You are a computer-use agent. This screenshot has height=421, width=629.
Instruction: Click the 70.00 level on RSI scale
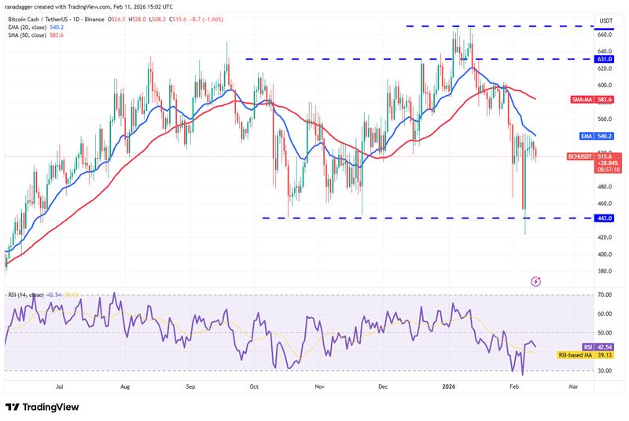605,295
